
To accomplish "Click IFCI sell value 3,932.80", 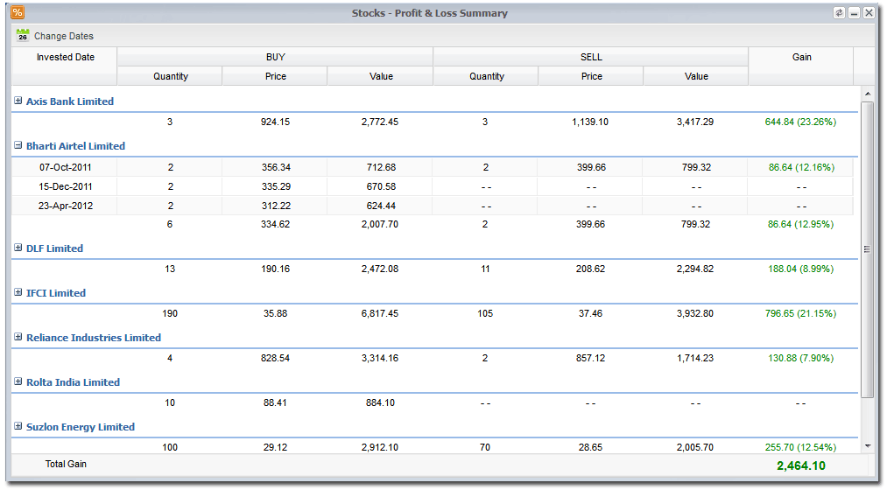I will click(x=694, y=313).
